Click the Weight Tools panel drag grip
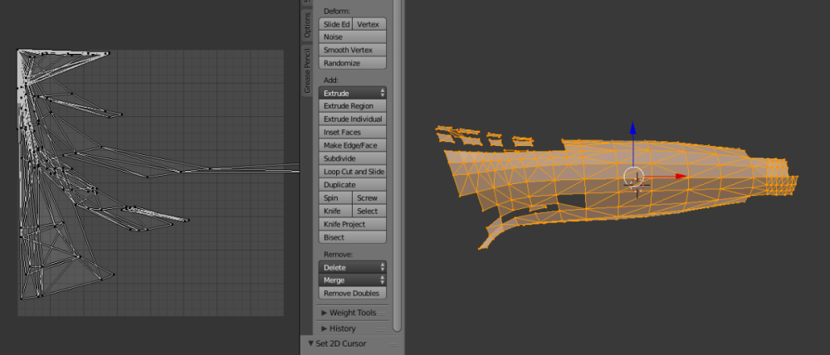830x355 pixels. click(x=382, y=314)
